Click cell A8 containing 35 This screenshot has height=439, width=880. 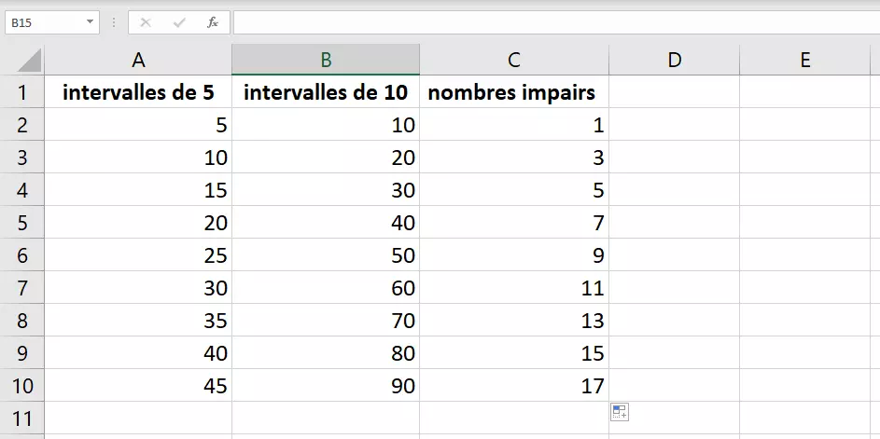138,320
